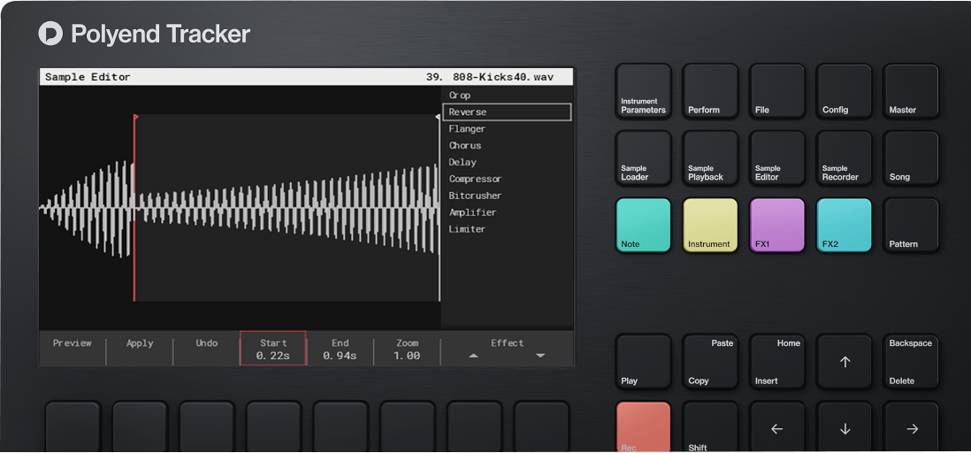Open the Pattern button
The width and height of the screenshot is (971, 453).
click(x=911, y=225)
